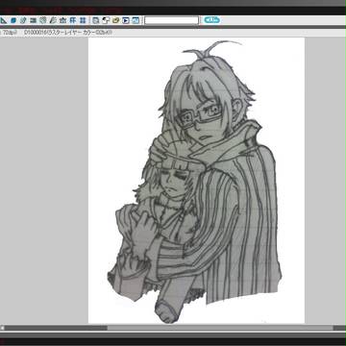The height and width of the screenshot is (346, 346).
Task: Click the triangle ruler icon in toolbar
Action: pos(3,20)
